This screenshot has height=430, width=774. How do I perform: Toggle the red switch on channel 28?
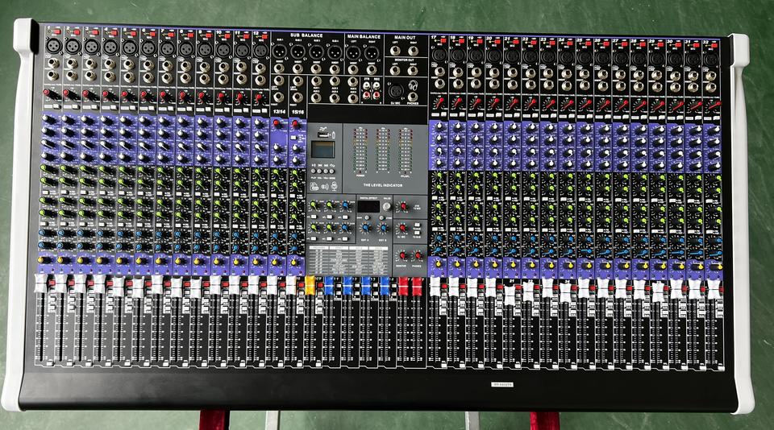pos(643,44)
